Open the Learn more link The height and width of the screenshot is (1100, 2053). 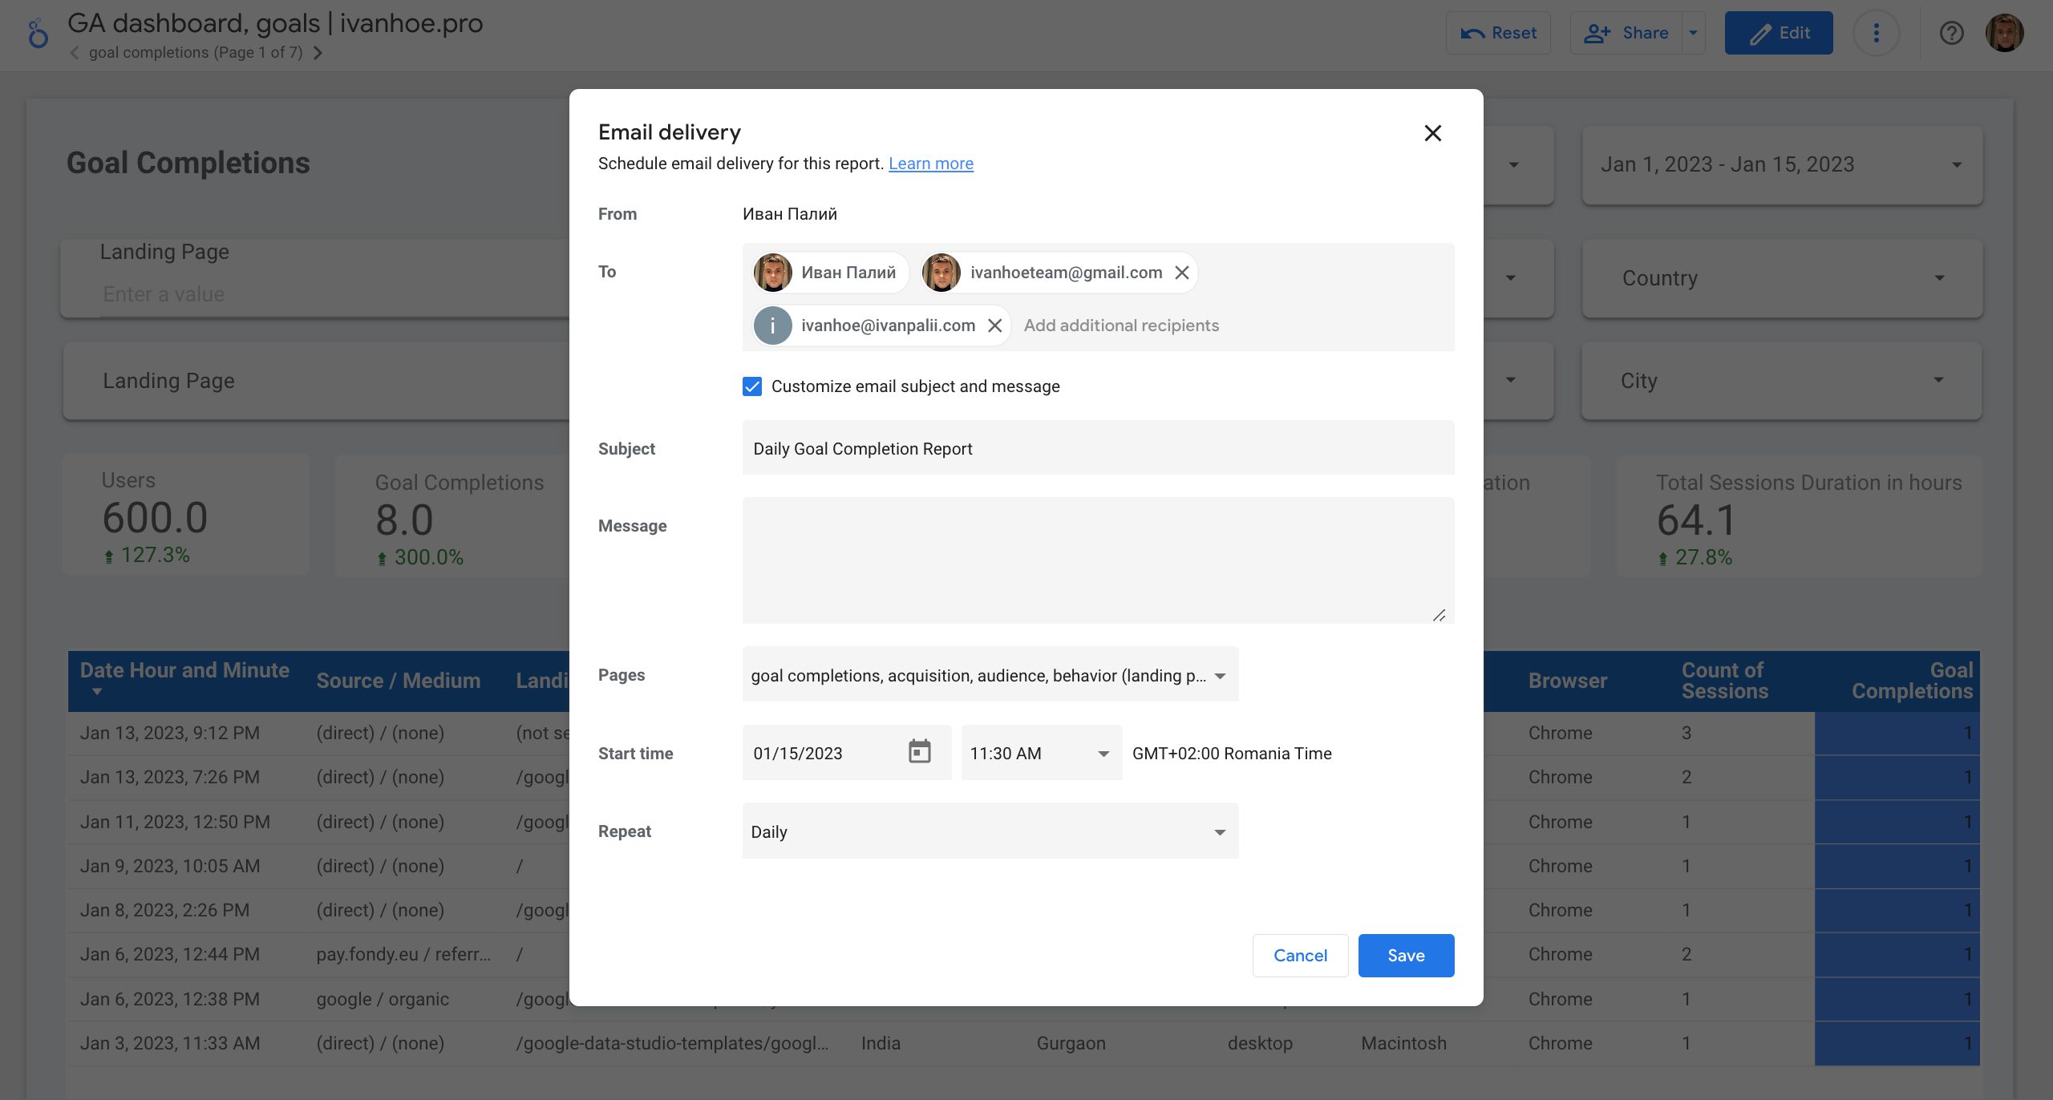coord(930,164)
